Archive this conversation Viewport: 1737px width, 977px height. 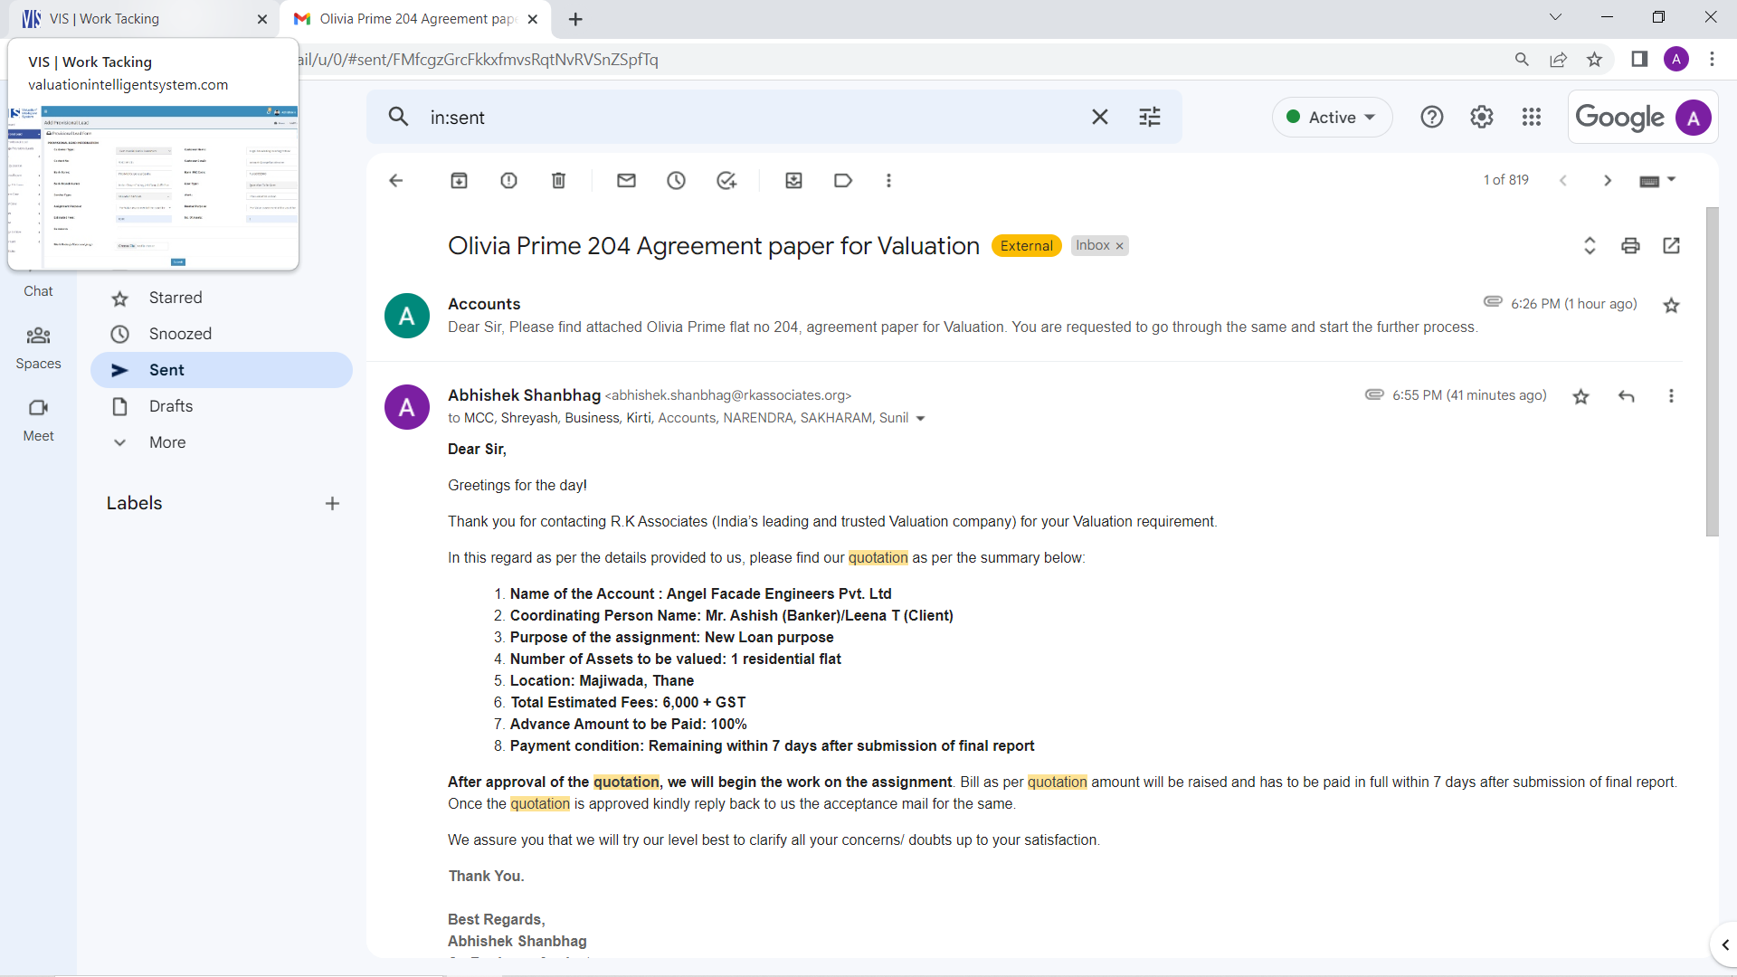(459, 180)
